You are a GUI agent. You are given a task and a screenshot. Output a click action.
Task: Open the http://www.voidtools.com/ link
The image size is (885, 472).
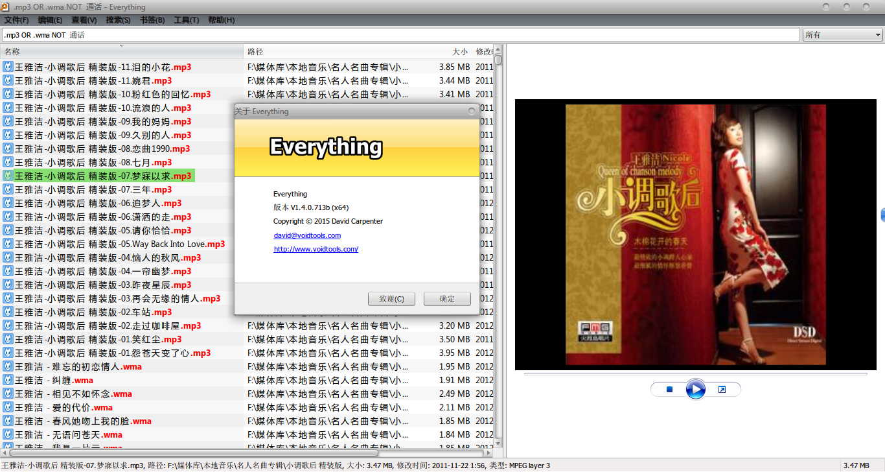(x=316, y=249)
